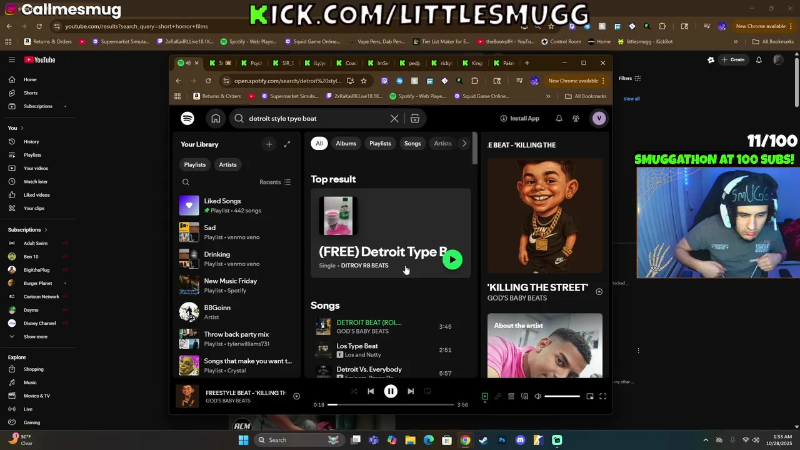Click the Spotify logo in the web player

coord(187,118)
